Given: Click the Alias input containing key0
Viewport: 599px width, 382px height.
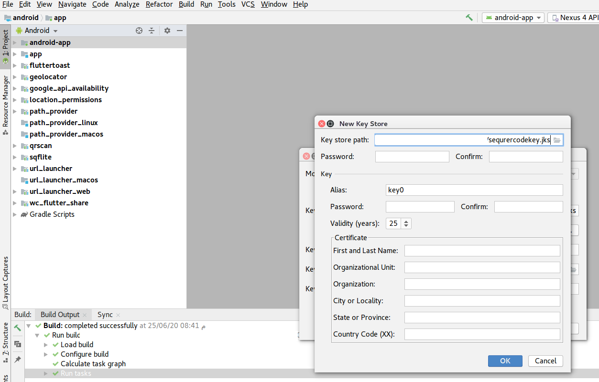Looking at the screenshot, I should click(x=473, y=190).
